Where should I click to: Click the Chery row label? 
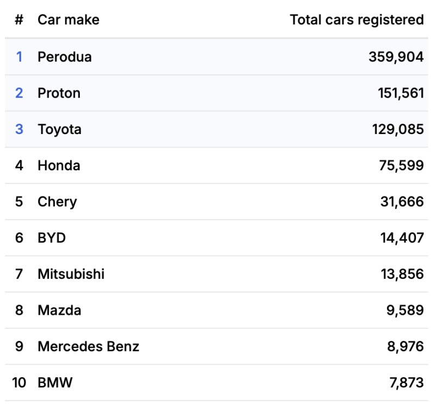57,202
